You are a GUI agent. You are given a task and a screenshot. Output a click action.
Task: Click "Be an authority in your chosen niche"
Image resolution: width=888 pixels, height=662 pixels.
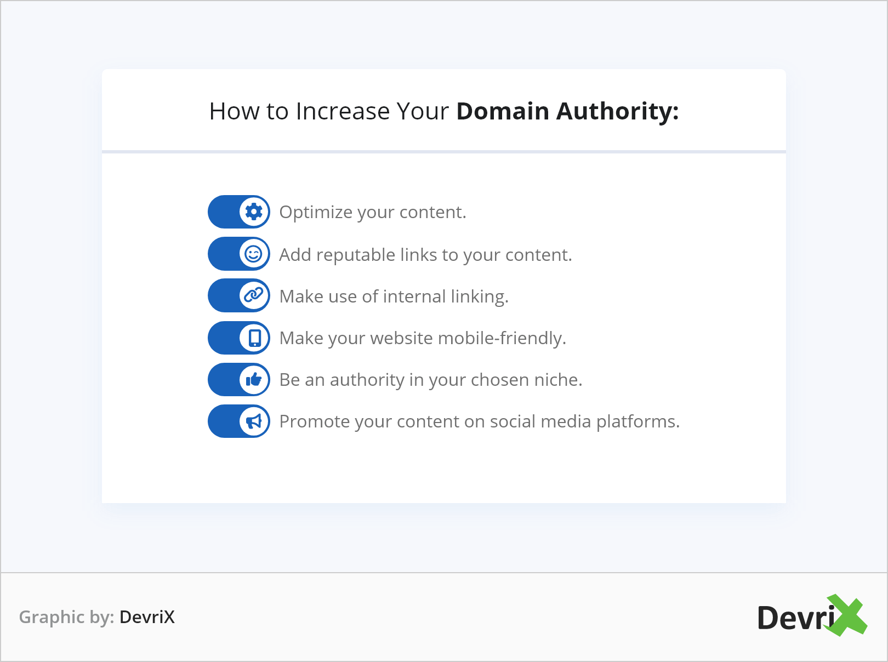430,380
